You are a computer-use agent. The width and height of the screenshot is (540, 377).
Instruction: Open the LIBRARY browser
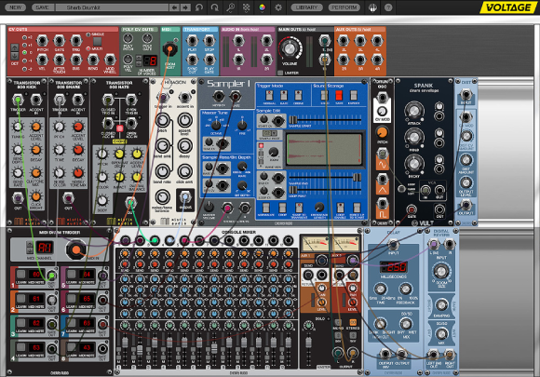(x=306, y=7)
